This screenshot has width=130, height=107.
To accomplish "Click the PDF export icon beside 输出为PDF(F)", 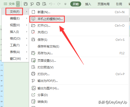I will pos(33,81).
